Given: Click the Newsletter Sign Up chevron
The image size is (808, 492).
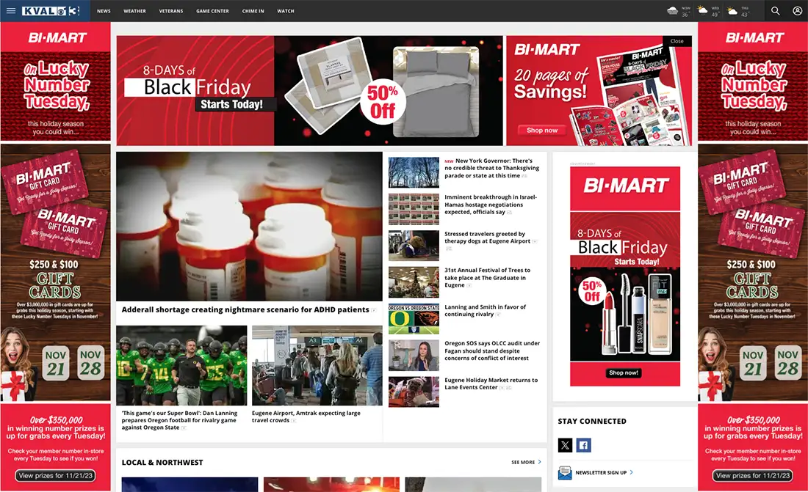Looking at the screenshot, I should [x=631, y=472].
